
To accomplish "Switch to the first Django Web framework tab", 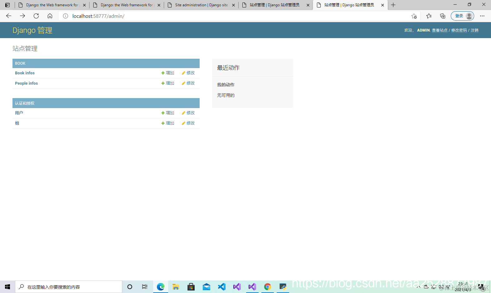I will click(52, 5).
